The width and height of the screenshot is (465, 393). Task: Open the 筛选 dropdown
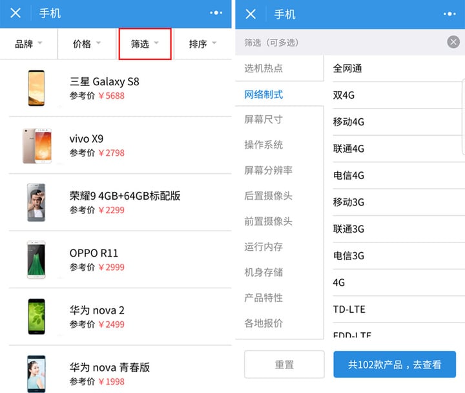tap(145, 44)
